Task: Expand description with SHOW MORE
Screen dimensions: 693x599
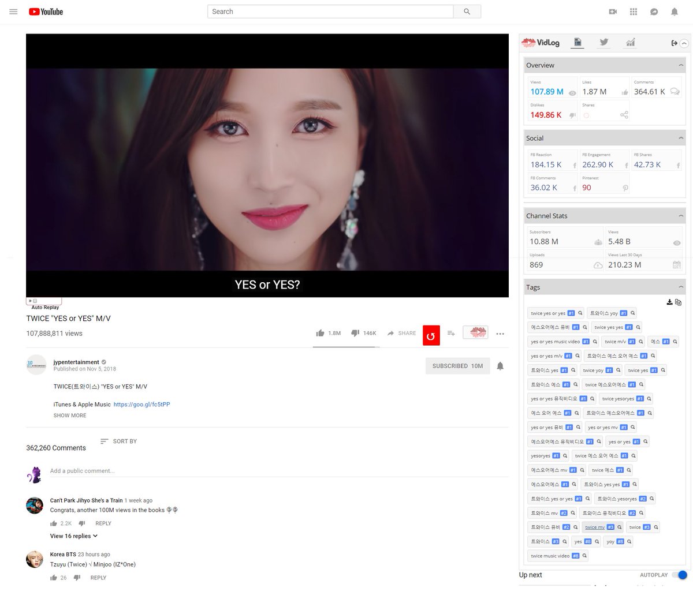Action: (x=70, y=415)
